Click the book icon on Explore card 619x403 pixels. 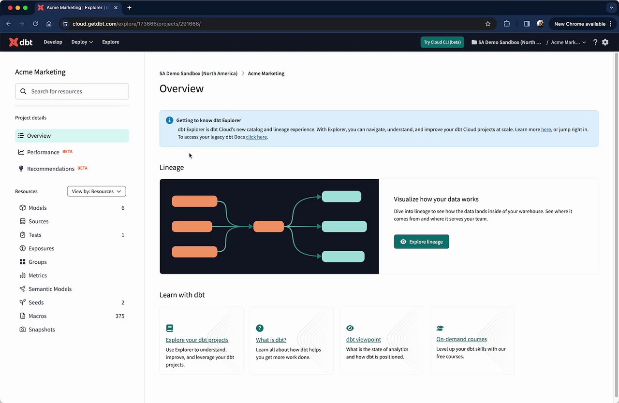169,328
